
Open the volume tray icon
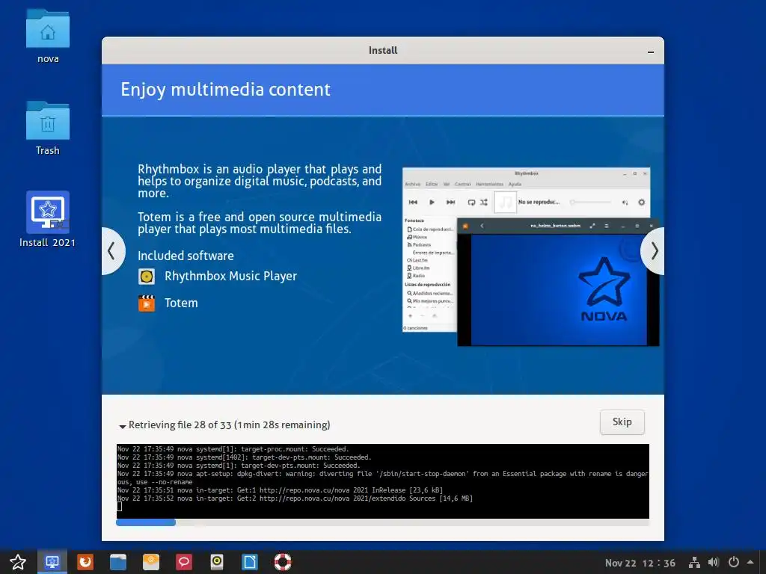tap(713, 563)
